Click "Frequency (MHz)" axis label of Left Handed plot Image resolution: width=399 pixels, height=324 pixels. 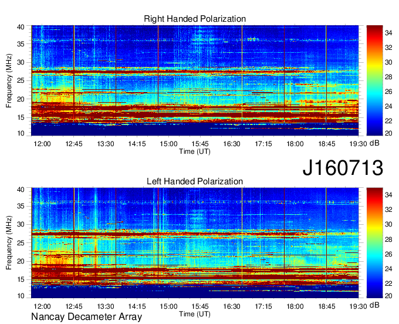9,243
